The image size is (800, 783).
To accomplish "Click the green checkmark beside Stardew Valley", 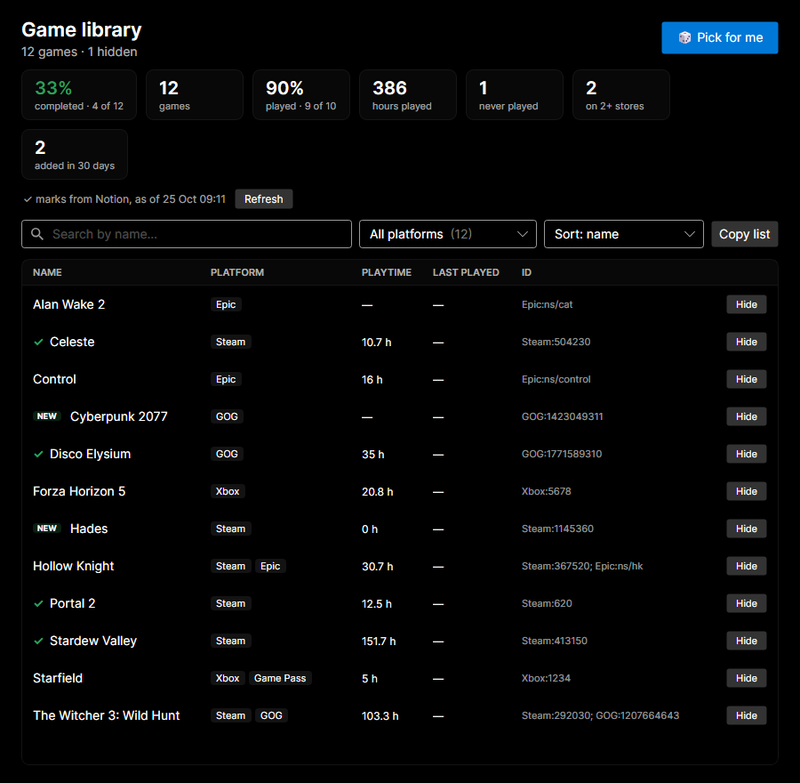I will pyautogui.click(x=38, y=641).
